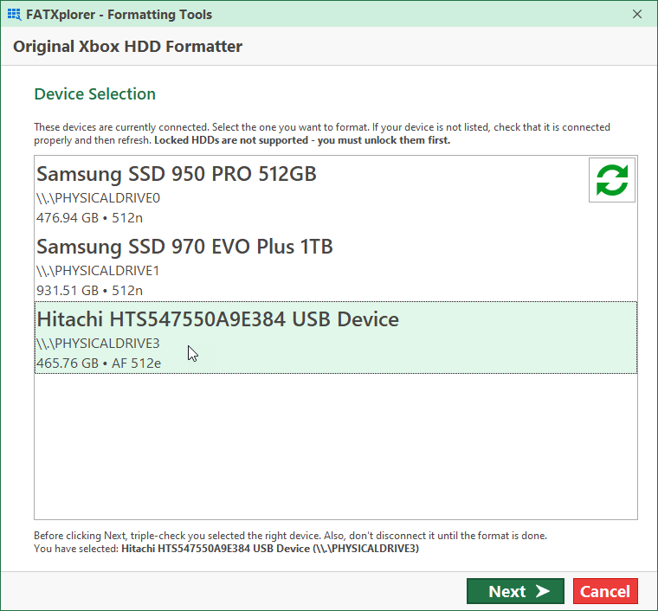The height and width of the screenshot is (611, 658).
Task: Select the Samsung SSD 950 PRO 512GB device
Action: click(336, 192)
